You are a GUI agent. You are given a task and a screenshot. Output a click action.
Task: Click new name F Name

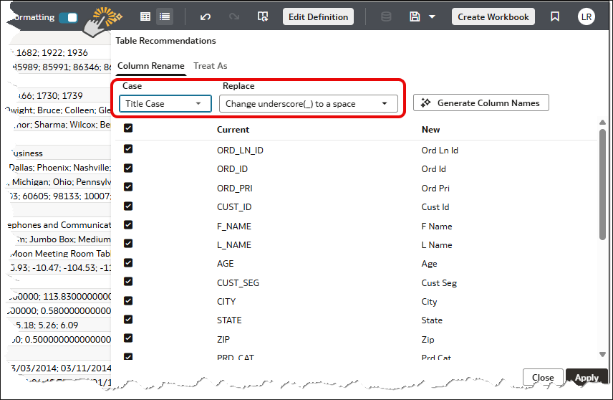[436, 227]
